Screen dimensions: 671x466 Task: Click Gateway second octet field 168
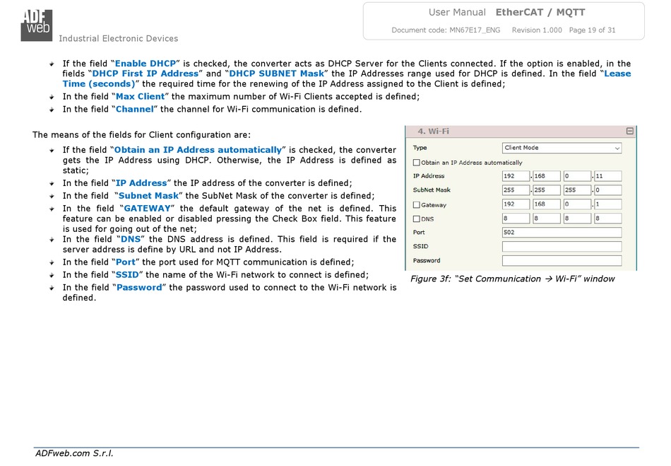coord(547,204)
